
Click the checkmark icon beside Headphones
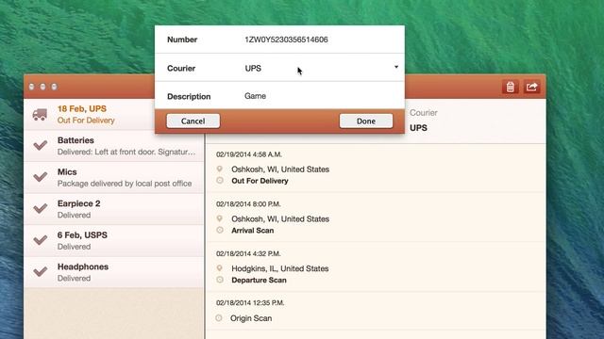coord(40,272)
